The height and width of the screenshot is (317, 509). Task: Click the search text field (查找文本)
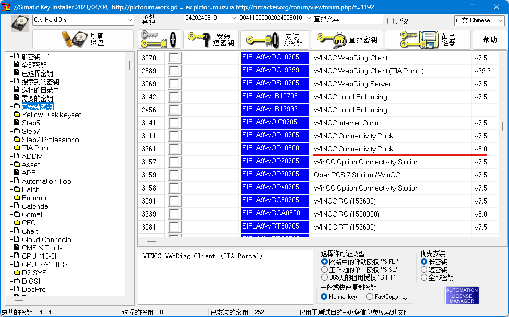click(348, 19)
